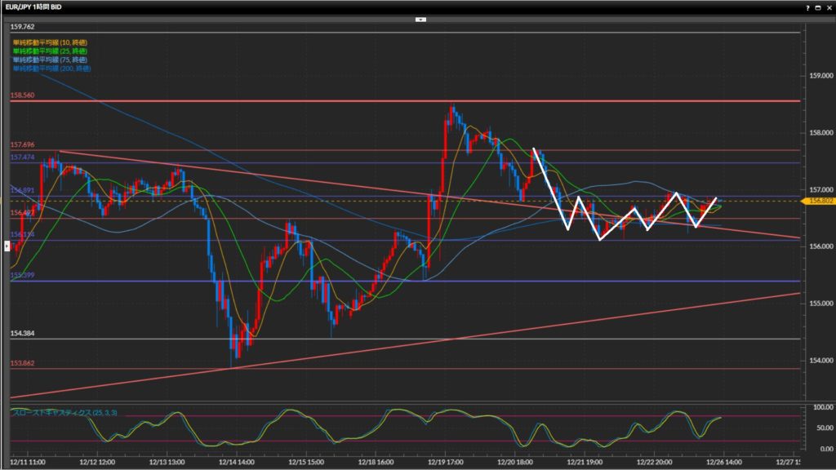Open the top center dropdown arrow
The image size is (836, 470).
pyautogui.click(x=420, y=18)
